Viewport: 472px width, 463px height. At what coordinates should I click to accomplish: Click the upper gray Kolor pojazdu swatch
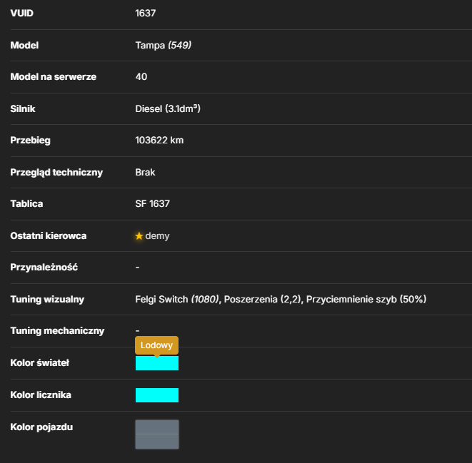[x=157, y=427]
